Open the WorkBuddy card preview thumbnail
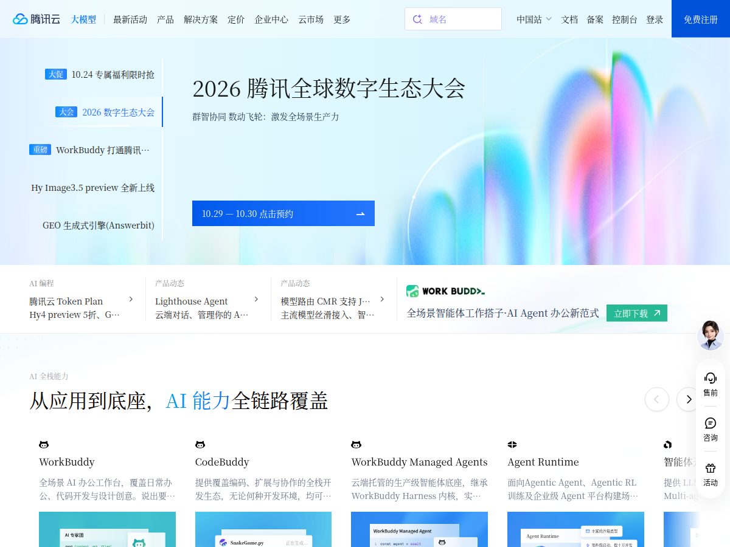 pyautogui.click(x=107, y=529)
